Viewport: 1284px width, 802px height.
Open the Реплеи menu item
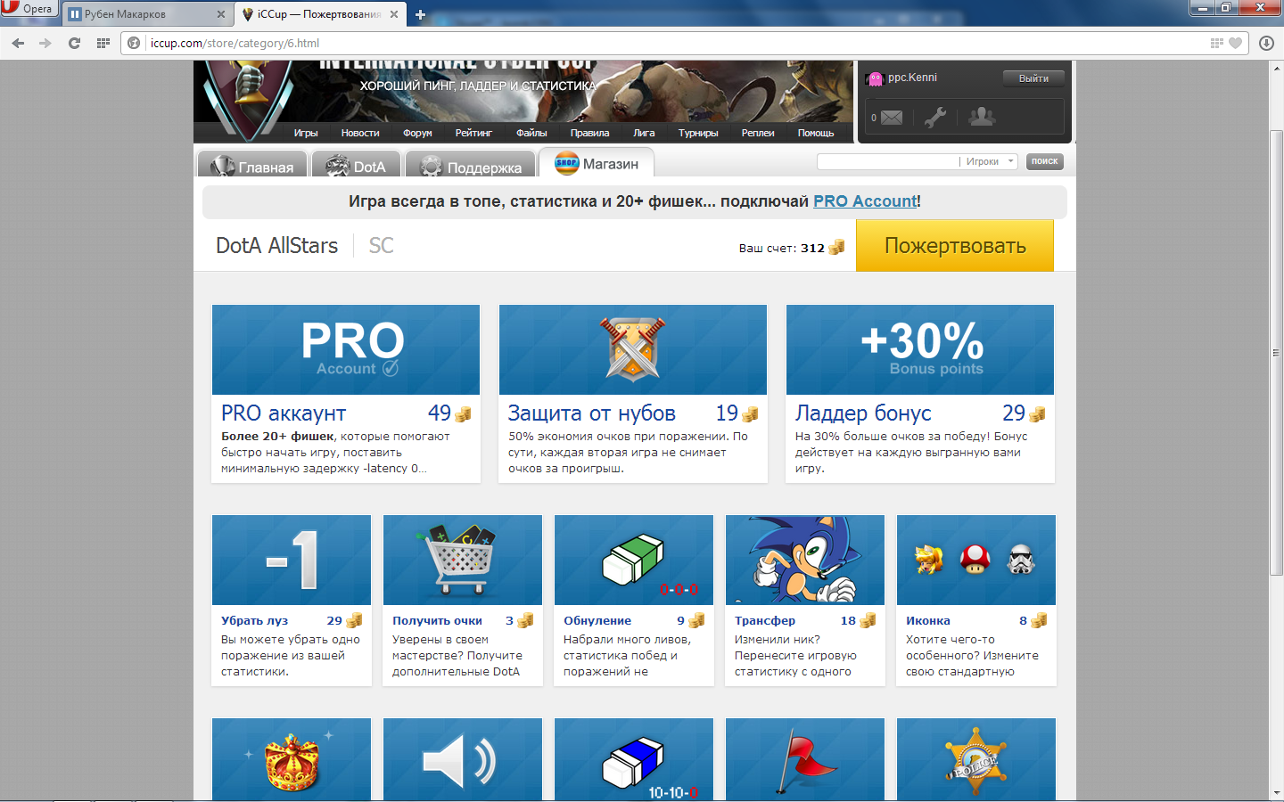(x=758, y=133)
